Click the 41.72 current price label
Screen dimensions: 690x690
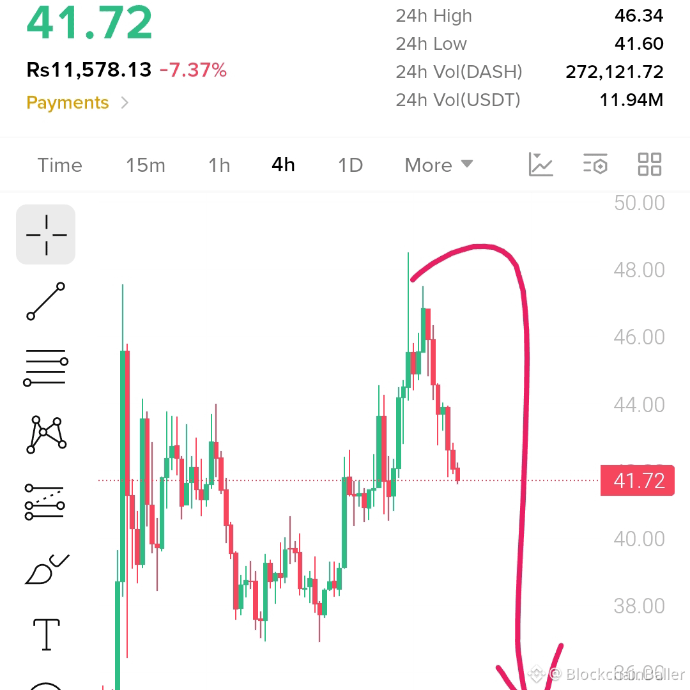click(637, 480)
